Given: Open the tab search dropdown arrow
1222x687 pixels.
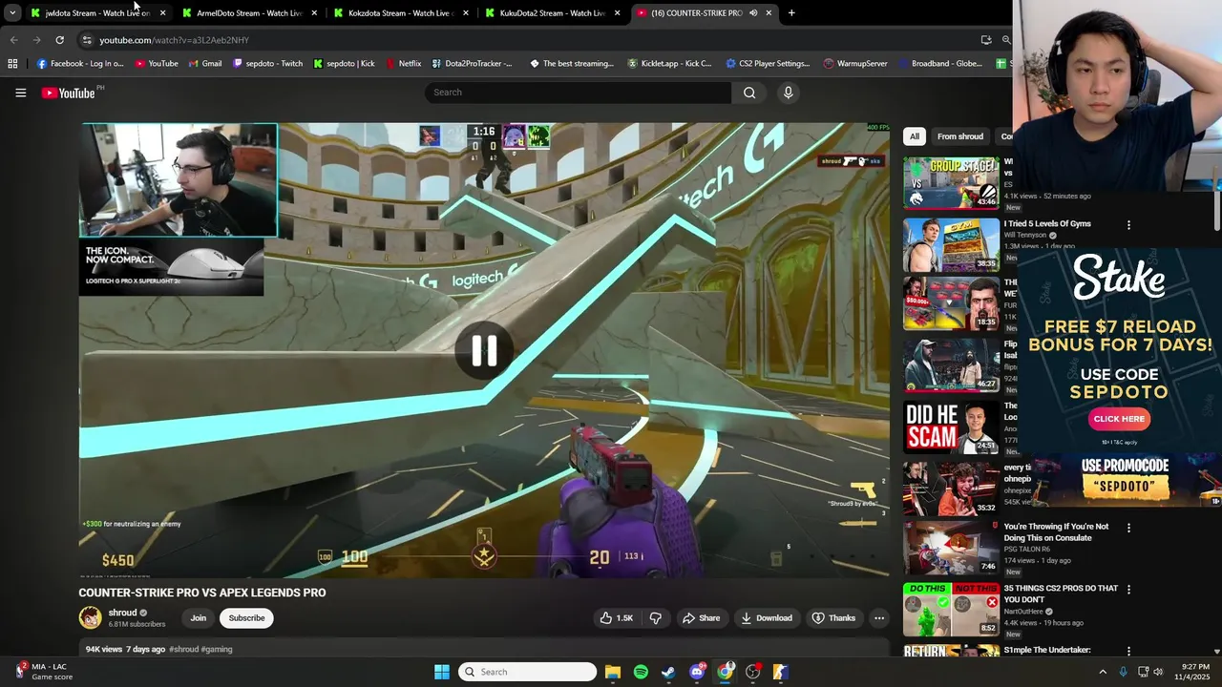Looking at the screenshot, I should pyautogui.click(x=11, y=13).
